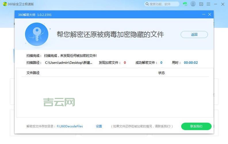This screenshot has height=144, width=228.
Task: Minimize the 360解密大师 dialog
Action: 204,14
